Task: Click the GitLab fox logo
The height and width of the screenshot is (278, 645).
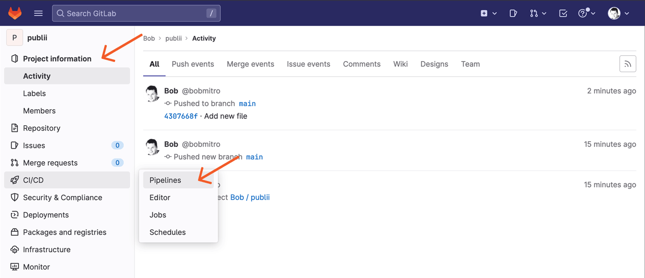Action: point(15,13)
